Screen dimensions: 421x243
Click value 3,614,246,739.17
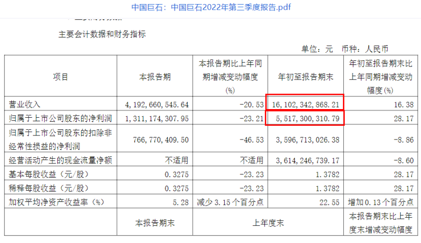308,160
